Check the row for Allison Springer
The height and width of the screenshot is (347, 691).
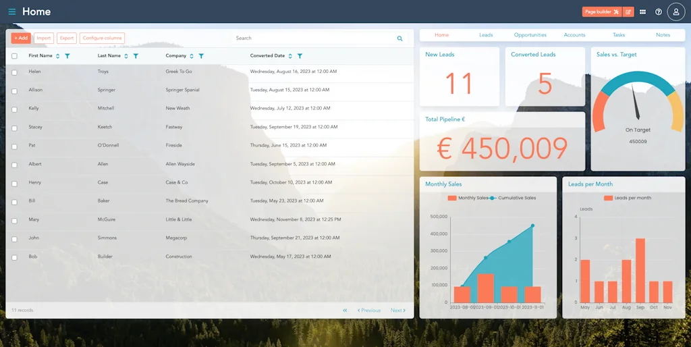pyautogui.click(x=15, y=91)
